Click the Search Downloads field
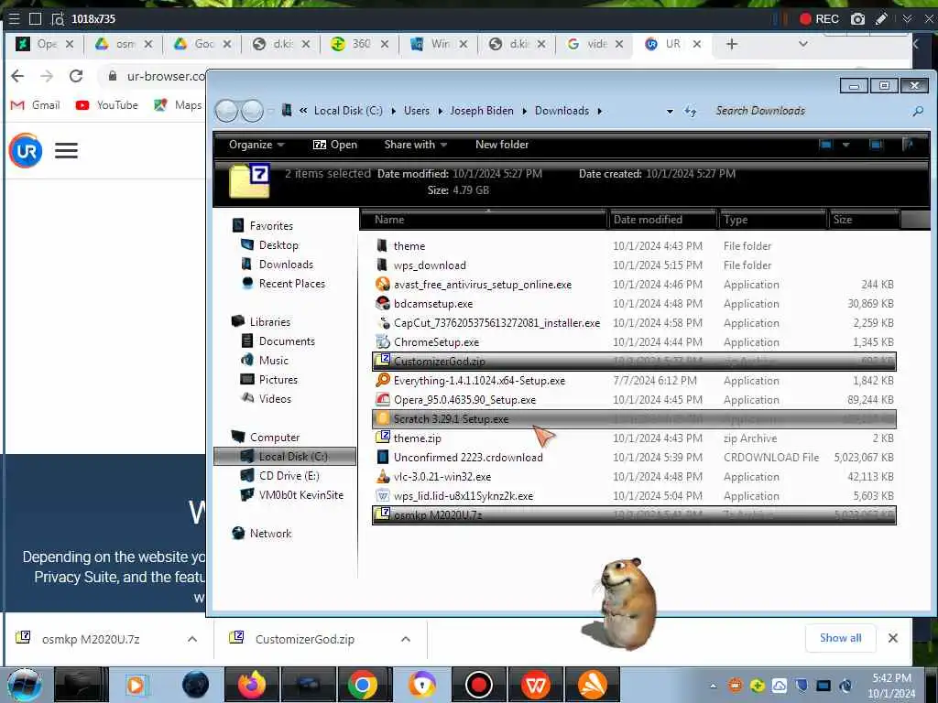The image size is (938, 703). 810,111
